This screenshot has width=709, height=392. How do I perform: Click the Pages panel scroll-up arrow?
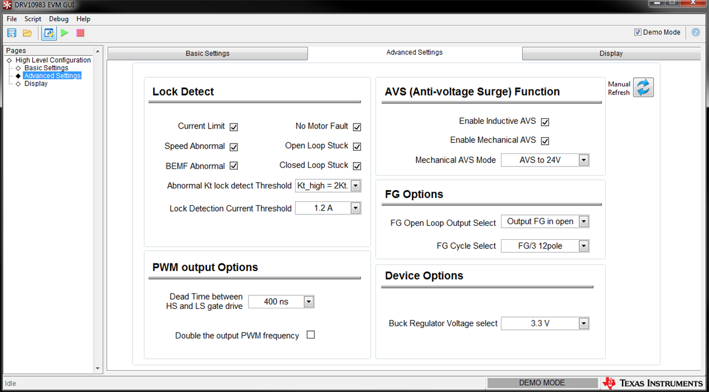pos(97,51)
